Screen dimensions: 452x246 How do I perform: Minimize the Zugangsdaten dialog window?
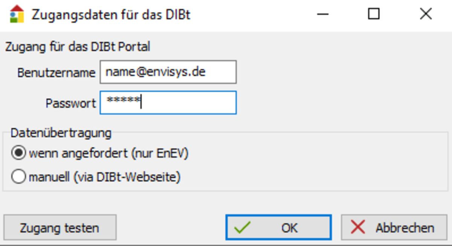pos(323,14)
